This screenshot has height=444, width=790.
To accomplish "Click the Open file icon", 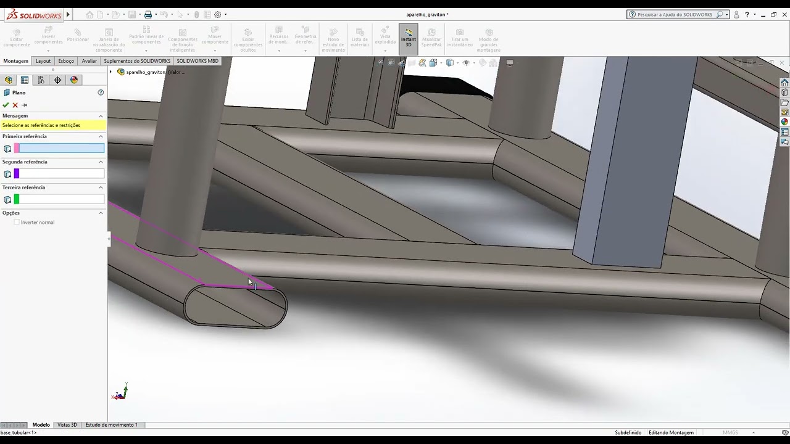I will 116,15.
